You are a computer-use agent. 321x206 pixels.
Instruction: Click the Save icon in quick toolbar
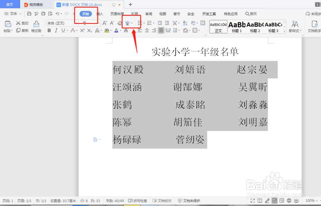point(29,14)
